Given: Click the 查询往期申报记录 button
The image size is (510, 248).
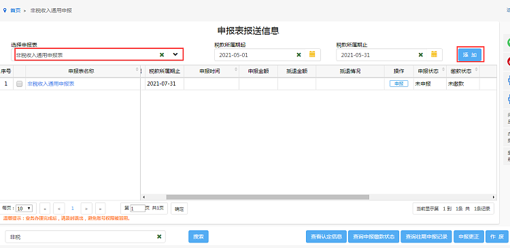Looking at the screenshot, I should (x=426, y=237).
